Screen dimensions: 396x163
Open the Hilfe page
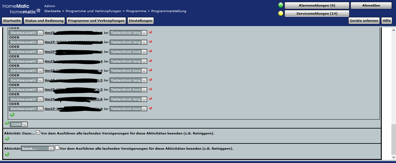point(387,20)
